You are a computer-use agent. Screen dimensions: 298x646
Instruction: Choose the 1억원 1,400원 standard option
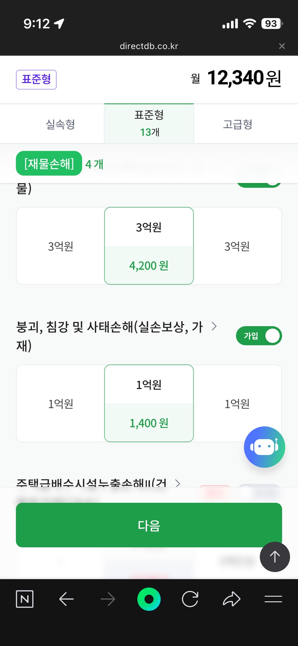(x=149, y=403)
